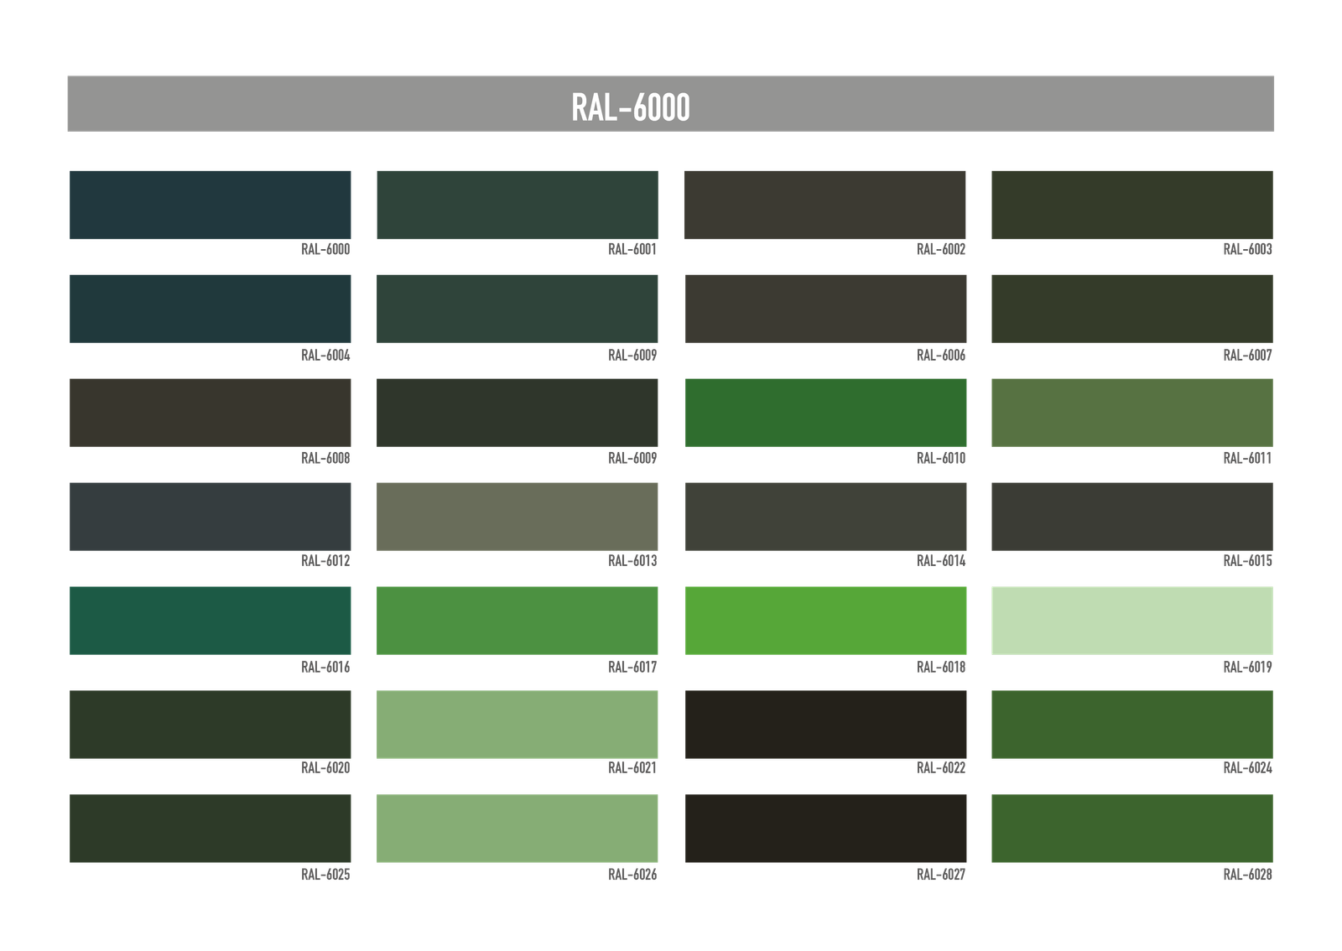Click the RAL-6019 text label
This screenshot has width=1342, height=951.
[x=1248, y=668]
